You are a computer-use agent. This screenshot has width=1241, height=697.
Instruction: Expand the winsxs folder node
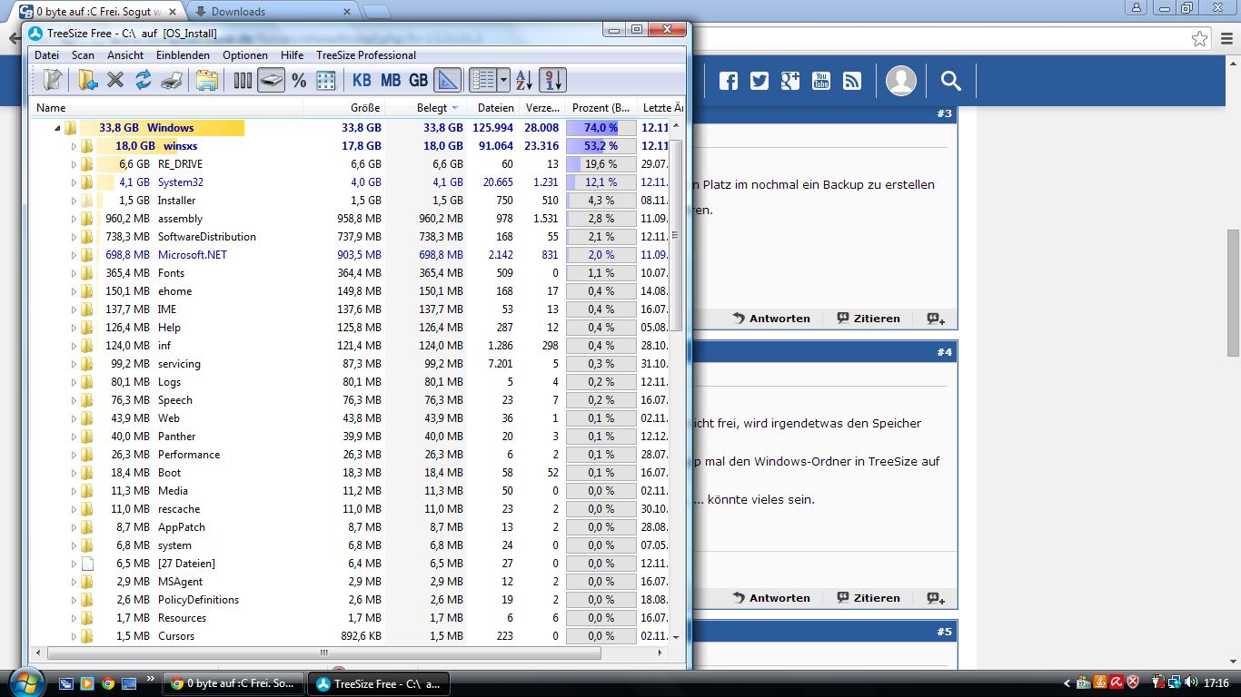click(x=74, y=146)
